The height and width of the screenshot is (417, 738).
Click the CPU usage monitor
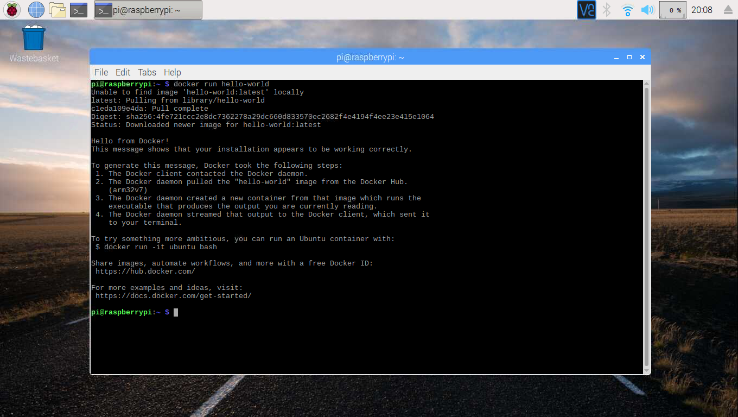pyautogui.click(x=672, y=10)
